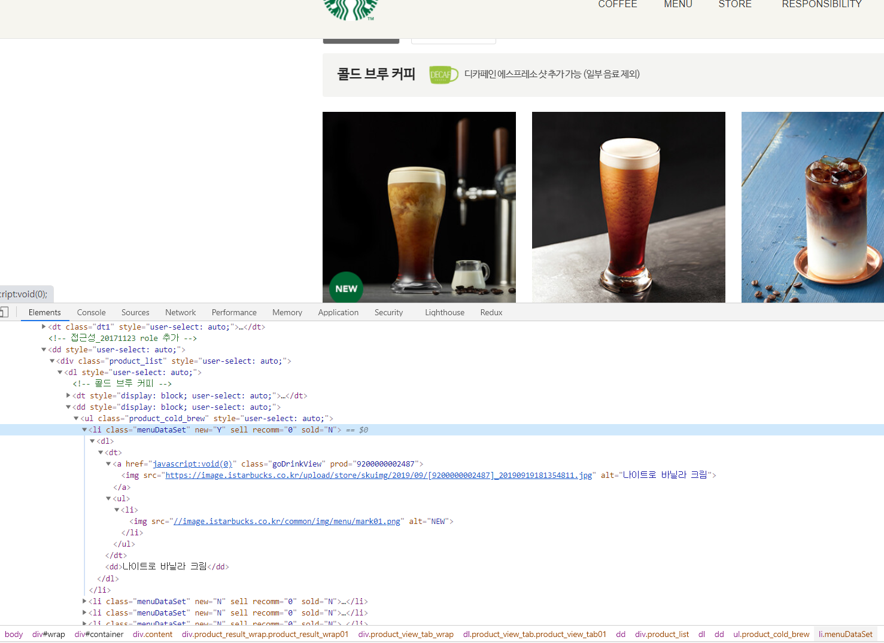The image size is (884, 643).
Task: Open the Application tab
Action: (x=338, y=312)
